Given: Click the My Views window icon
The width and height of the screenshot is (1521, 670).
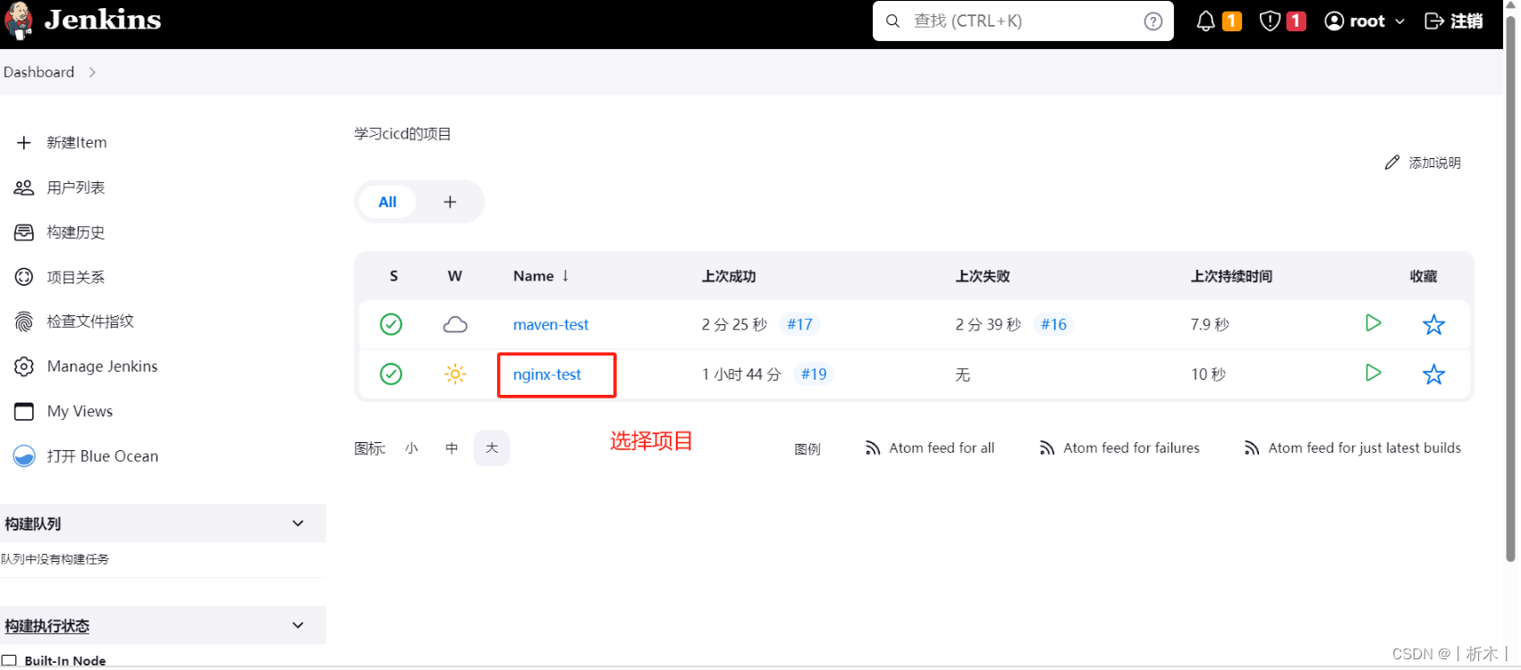Looking at the screenshot, I should click(x=24, y=411).
